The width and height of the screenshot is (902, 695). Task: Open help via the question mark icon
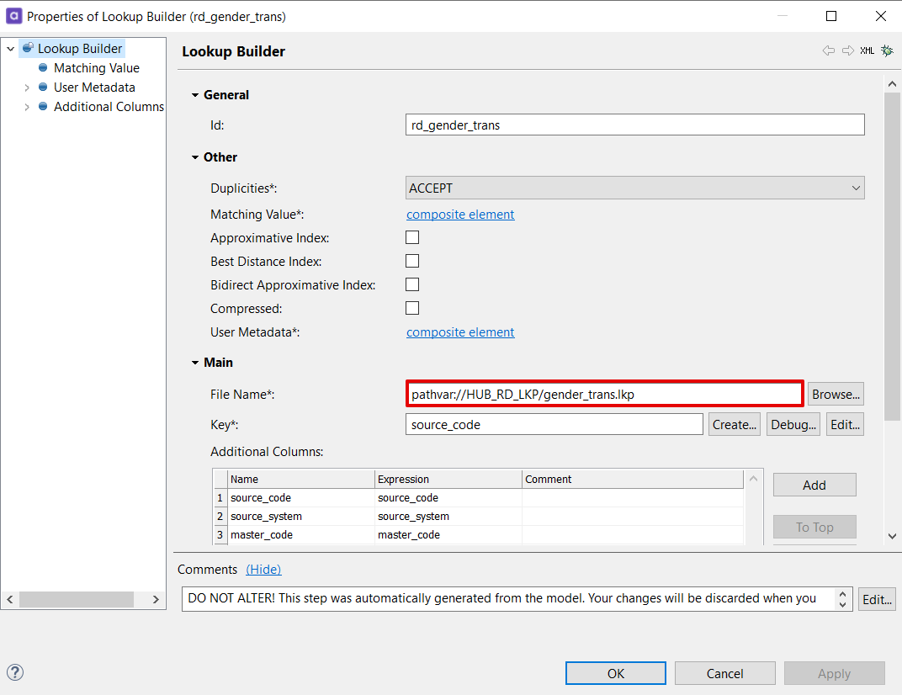pyautogui.click(x=15, y=672)
